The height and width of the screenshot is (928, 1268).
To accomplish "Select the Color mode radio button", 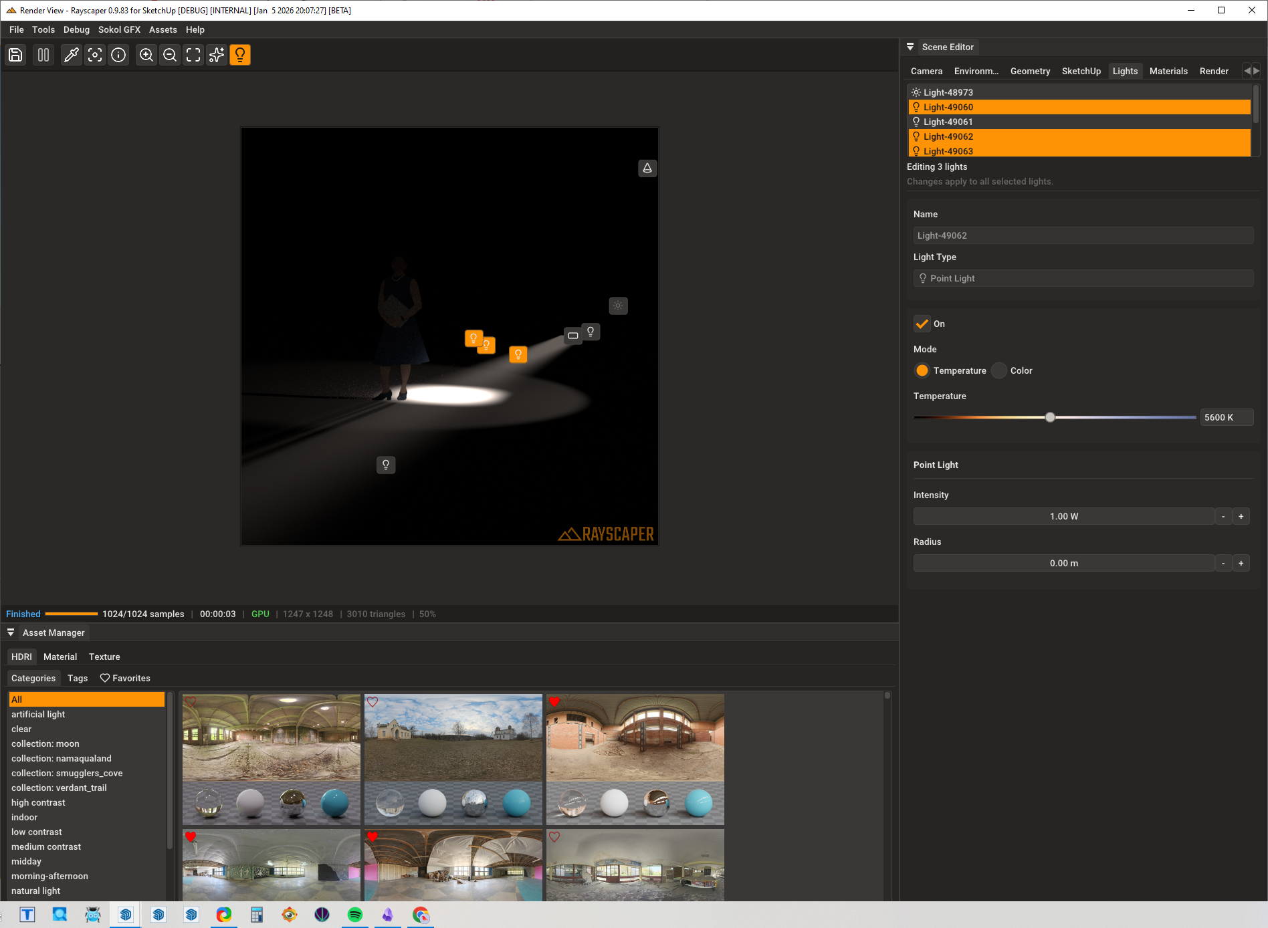I will tap(999, 370).
